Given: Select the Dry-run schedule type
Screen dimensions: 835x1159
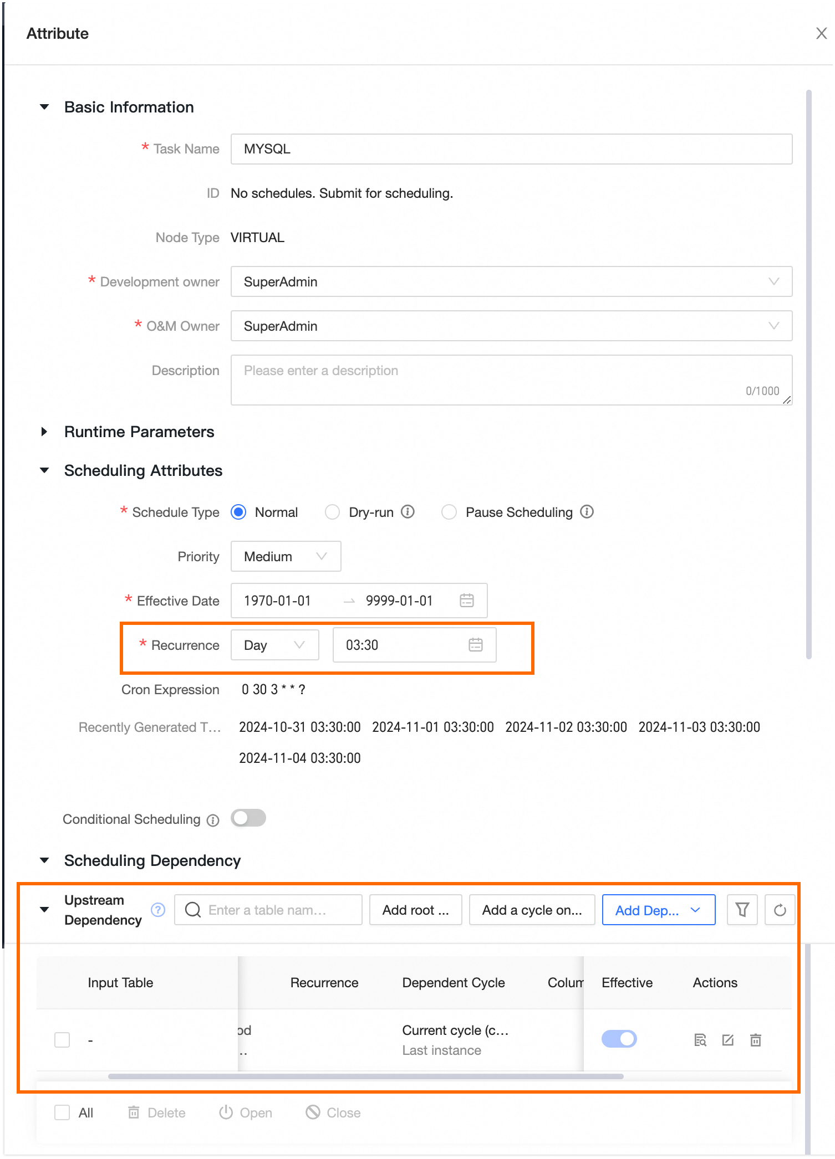Looking at the screenshot, I should pyautogui.click(x=332, y=512).
